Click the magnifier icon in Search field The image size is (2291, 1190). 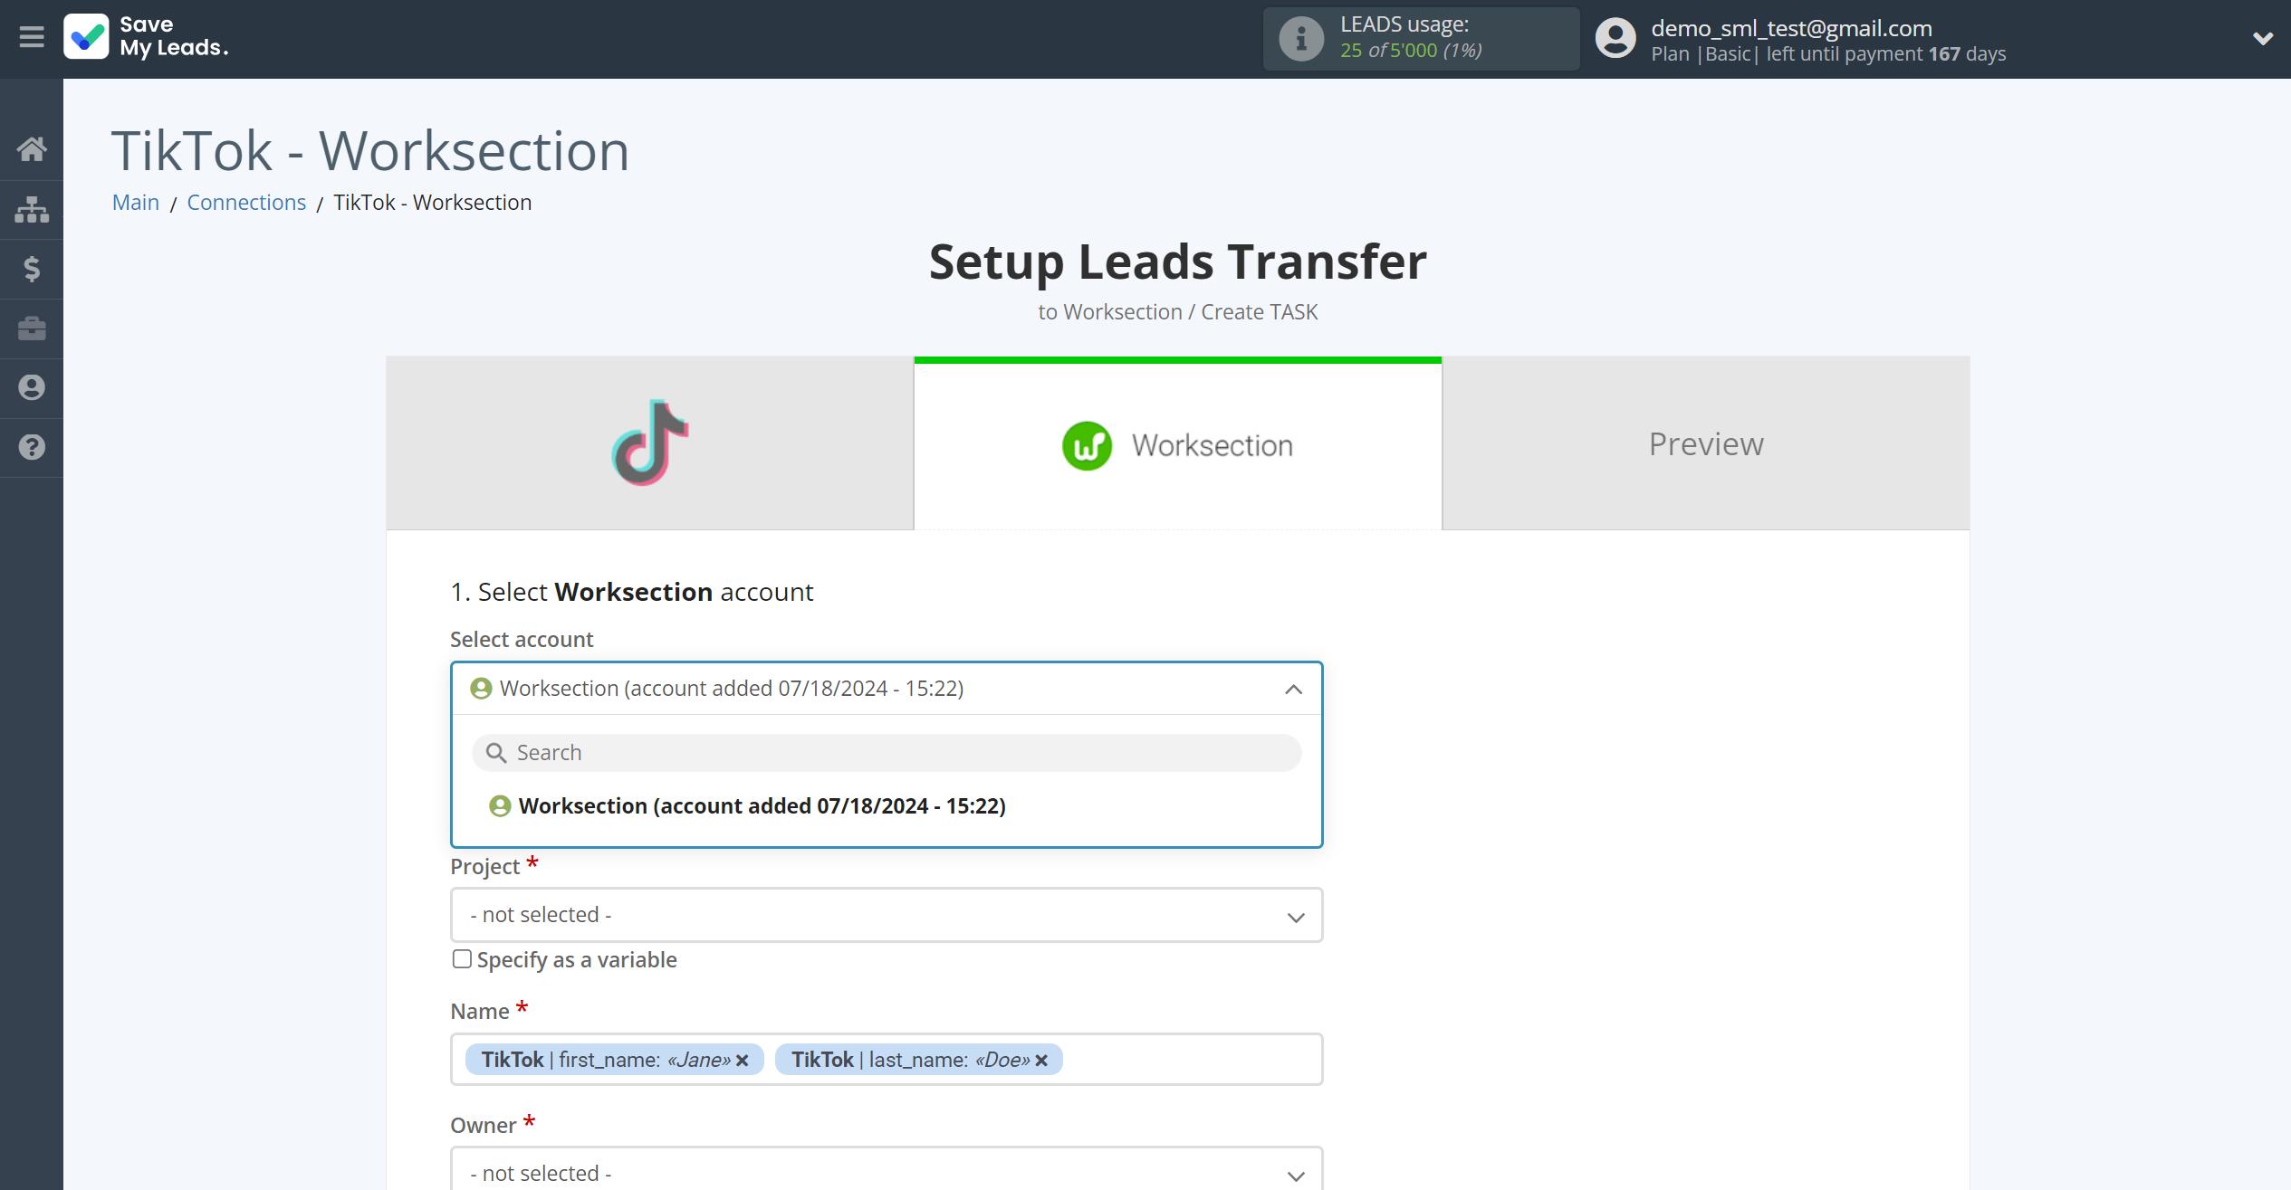[x=495, y=753]
